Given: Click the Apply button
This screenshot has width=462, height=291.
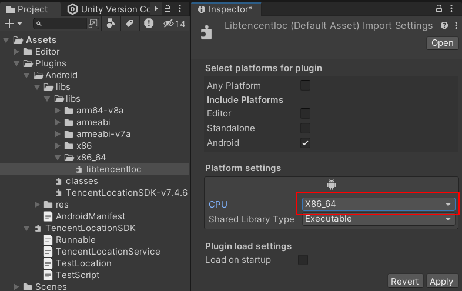Looking at the screenshot, I should click(x=441, y=282).
